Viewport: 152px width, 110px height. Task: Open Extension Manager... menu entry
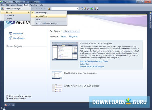pyautogui.click(x=15, y=8)
